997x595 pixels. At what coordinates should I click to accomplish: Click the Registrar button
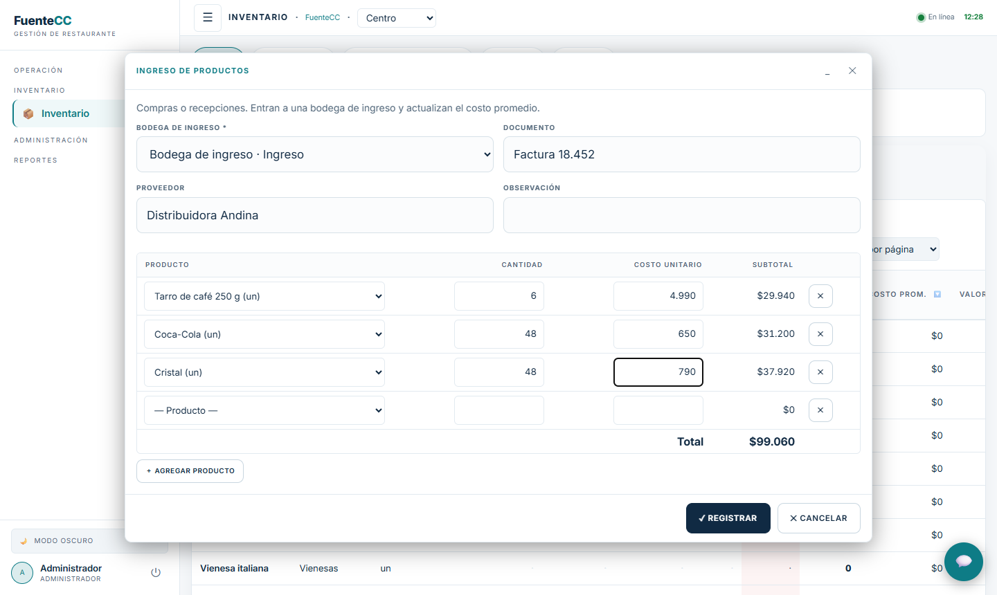[x=728, y=518]
